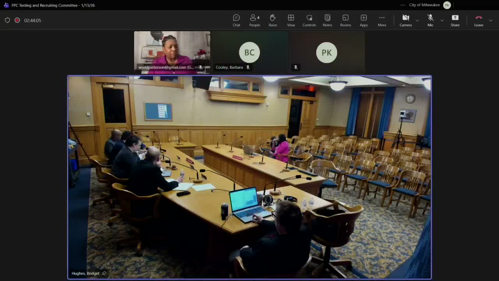Open the breakout Rooms panel

345,20
